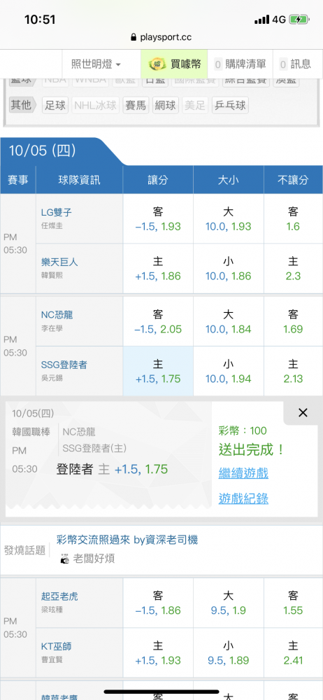Open the 購牌清單 tab
323x700 pixels.
point(240,64)
